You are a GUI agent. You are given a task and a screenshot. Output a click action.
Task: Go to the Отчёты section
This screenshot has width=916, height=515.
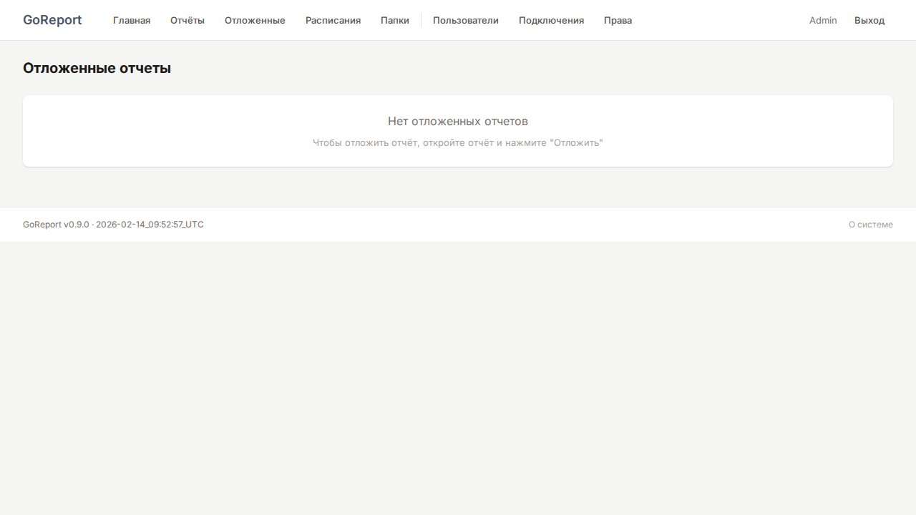tap(187, 20)
